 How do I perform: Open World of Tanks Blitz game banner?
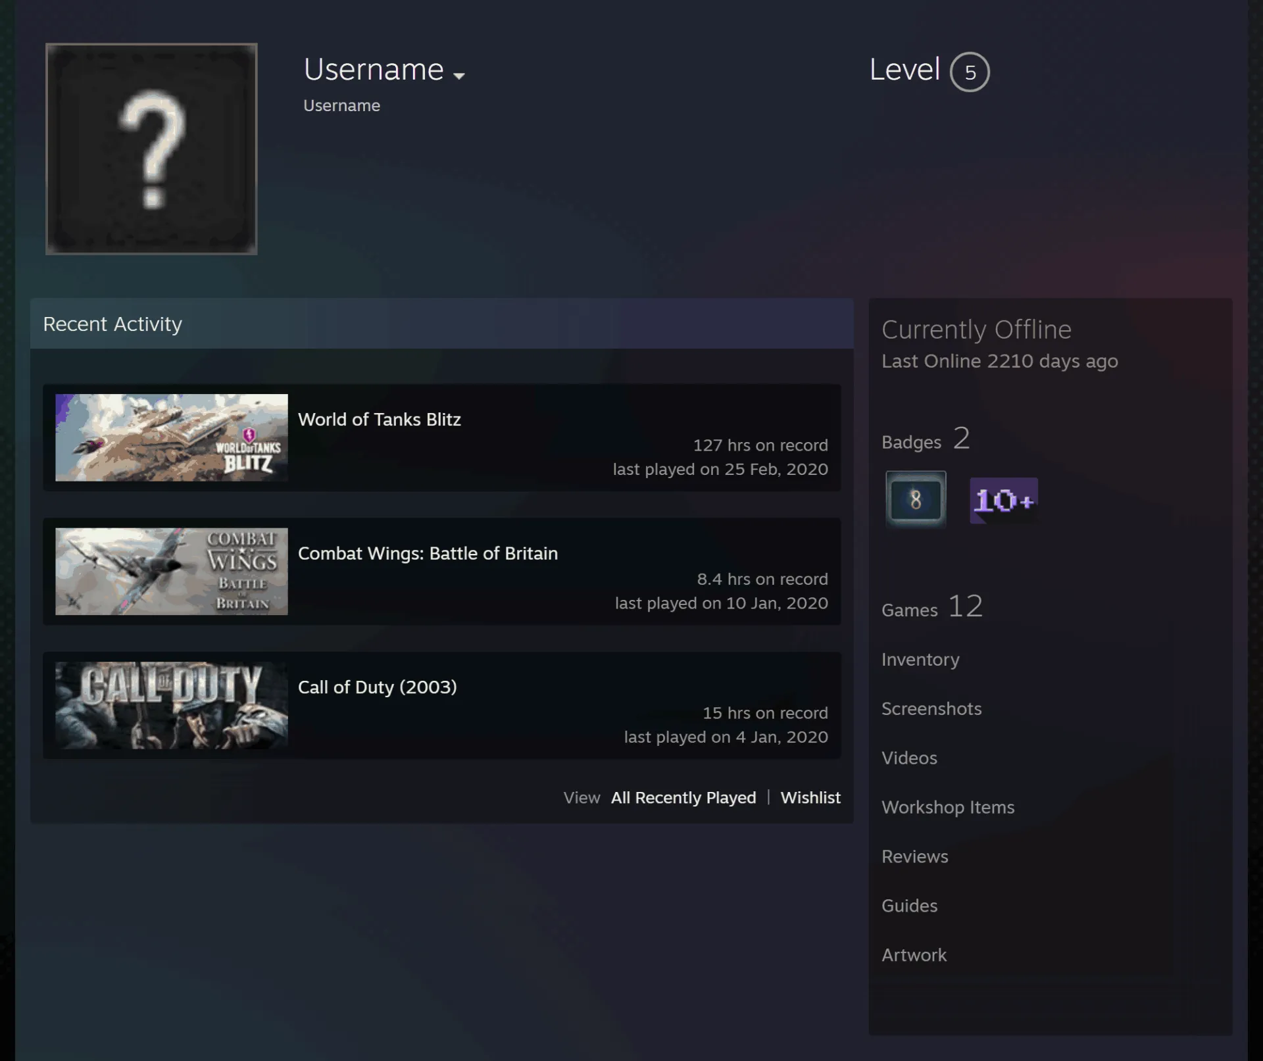point(172,437)
